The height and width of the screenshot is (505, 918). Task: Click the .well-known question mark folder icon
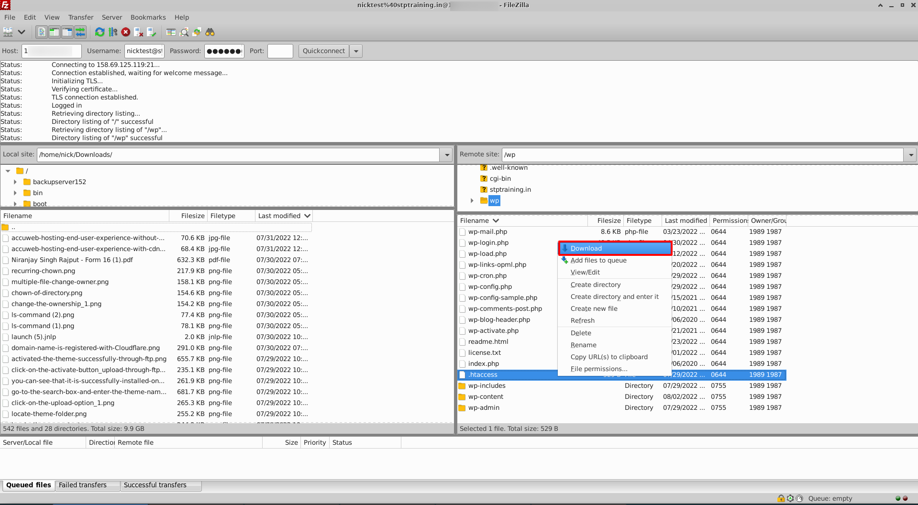pos(484,168)
